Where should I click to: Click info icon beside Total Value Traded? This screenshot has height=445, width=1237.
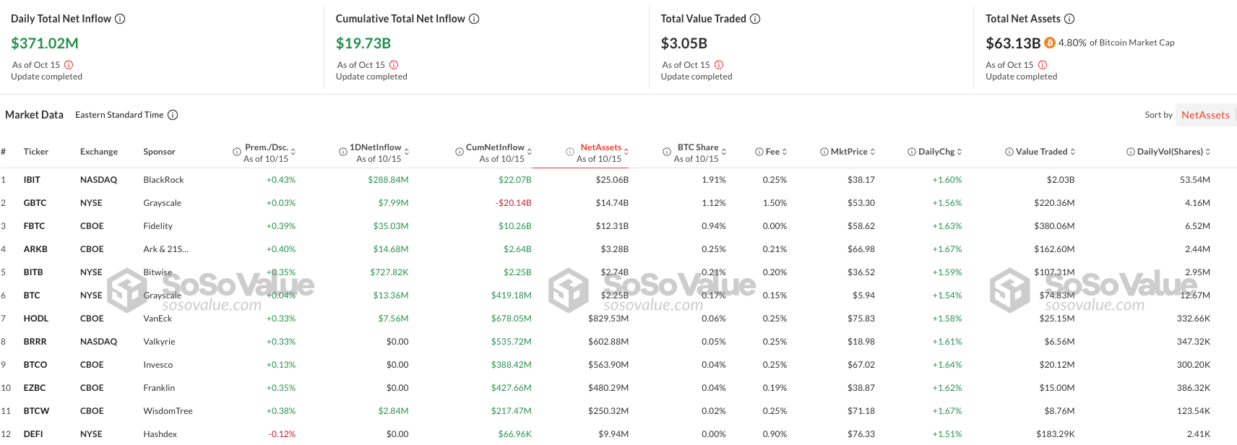755,19
